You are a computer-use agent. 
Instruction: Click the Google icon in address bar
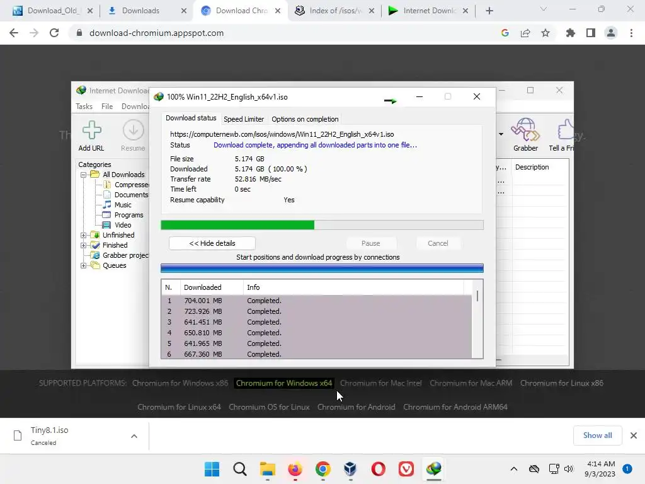(505, 33)
